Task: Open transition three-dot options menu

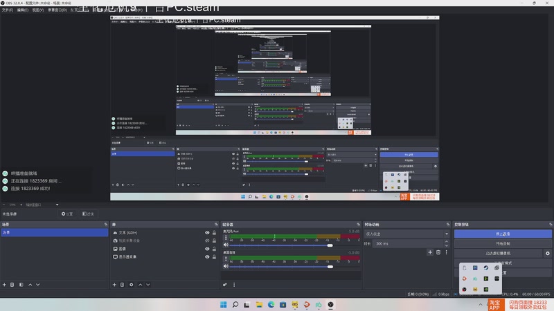Action: [x=446, y=252]
